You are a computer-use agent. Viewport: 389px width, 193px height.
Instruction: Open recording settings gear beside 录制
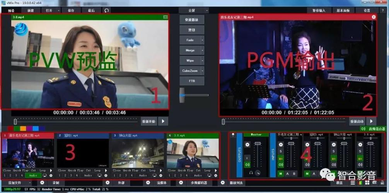[42, 183]
